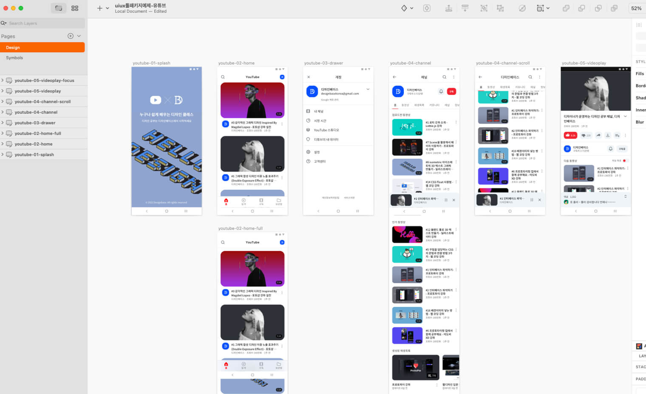
Task: Click share arrow icon in youtube-05-videoplay artboard
Action: point(598,135)
